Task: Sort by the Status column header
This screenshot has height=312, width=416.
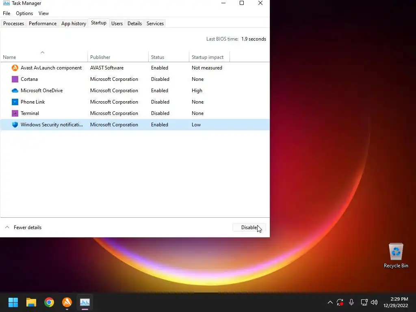Action: click(x=169, y=57)
